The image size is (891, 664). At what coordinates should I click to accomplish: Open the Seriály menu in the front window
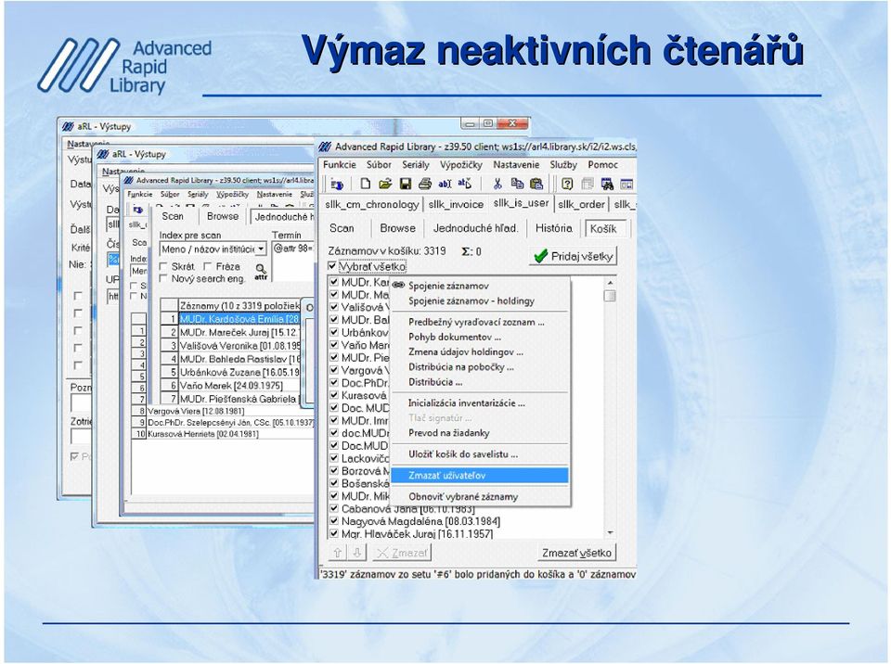tap(416, 165)
